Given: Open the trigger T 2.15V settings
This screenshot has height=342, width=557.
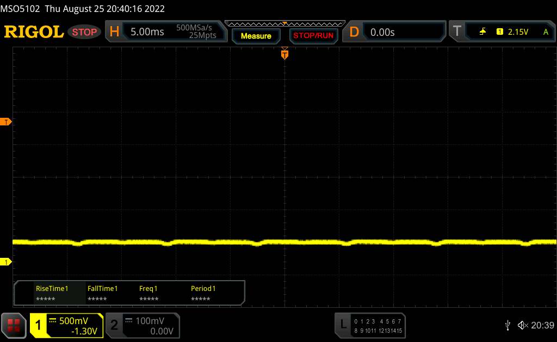Looking at the screenshot, I should tap(502, 31).
